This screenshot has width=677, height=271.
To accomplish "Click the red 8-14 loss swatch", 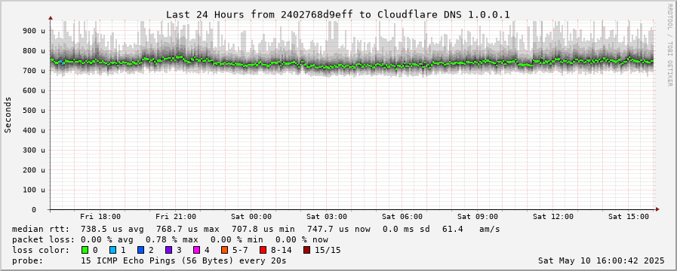I will (x=263, y=250).
